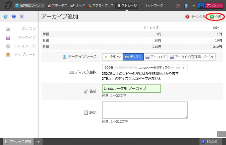226x145 pixels.
Task: Expand the ディスク選択 disk dropdown
Action: 145,68
